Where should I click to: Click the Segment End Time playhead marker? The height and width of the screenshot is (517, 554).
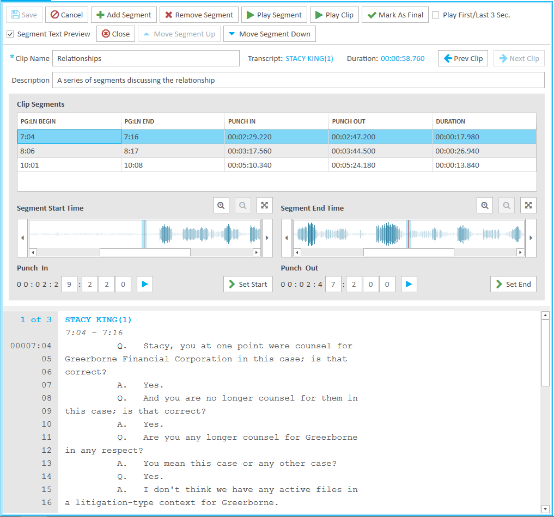tap(408, 234)
